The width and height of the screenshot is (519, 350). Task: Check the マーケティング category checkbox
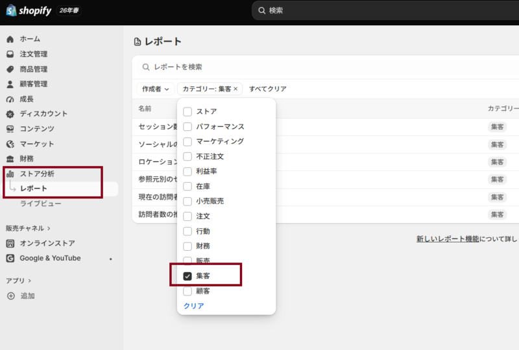pos(187,141)
